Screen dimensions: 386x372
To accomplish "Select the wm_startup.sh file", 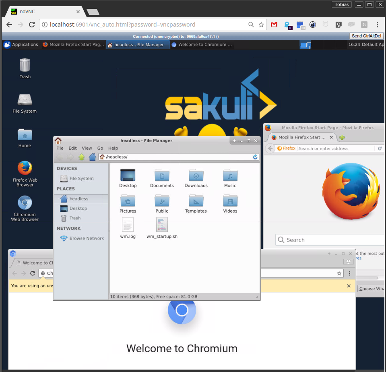I will [162, 228].
